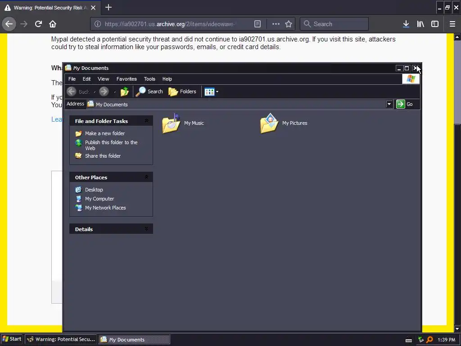Click the green tray icon near clock
The image size is (461, 346).
tap(421, 340)
